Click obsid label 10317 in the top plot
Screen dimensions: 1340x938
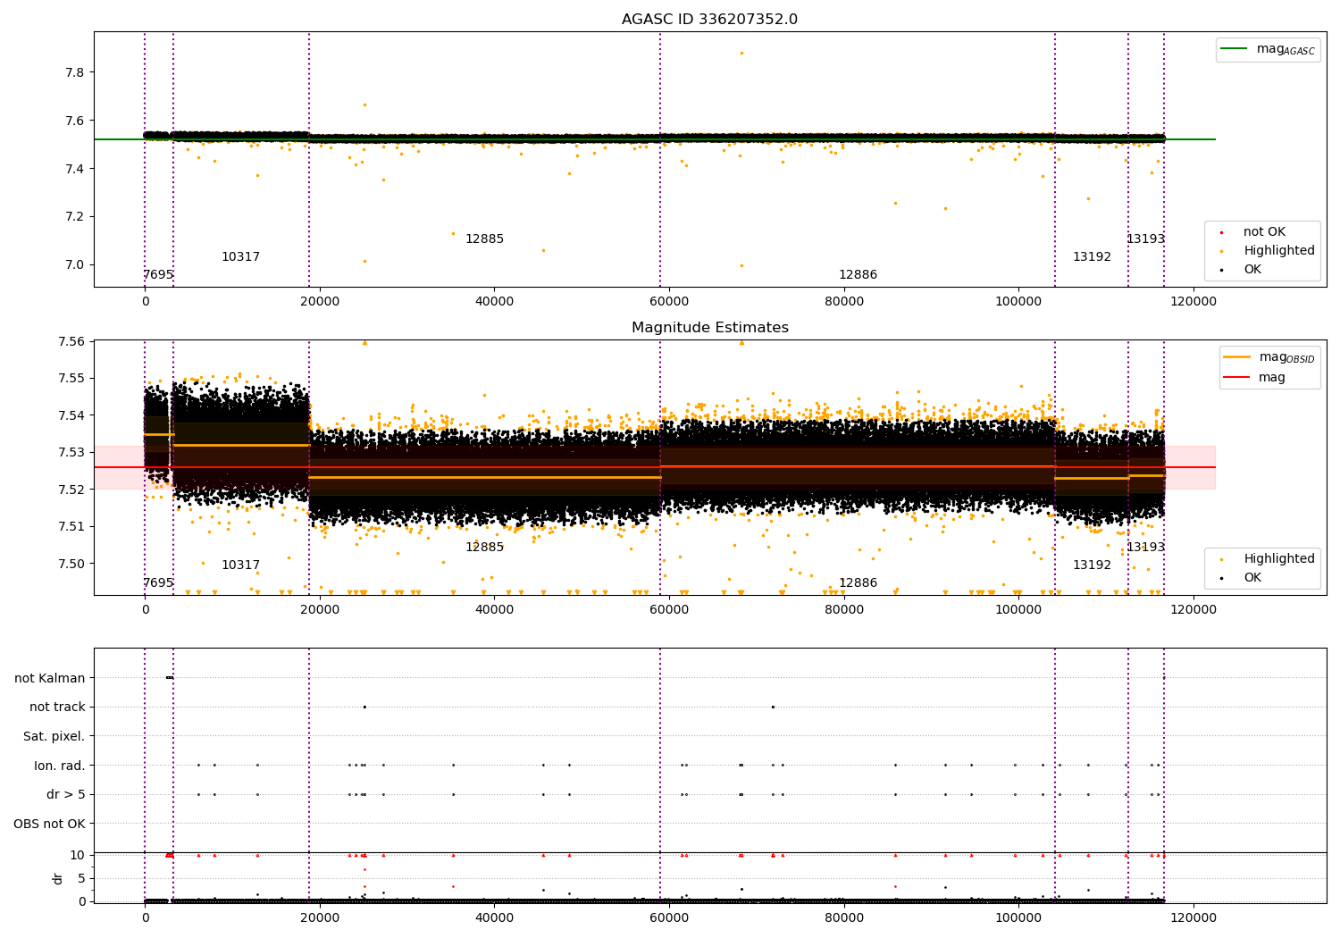coord(240,257)
